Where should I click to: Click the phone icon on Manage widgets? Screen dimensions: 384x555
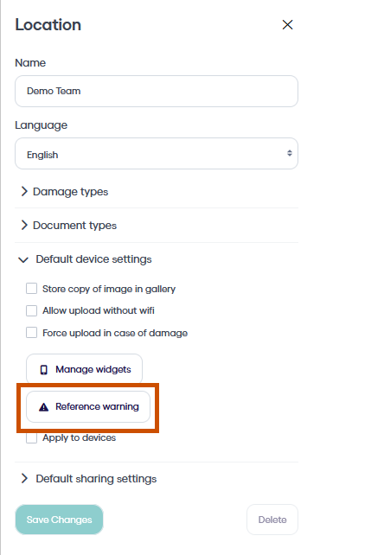click(x=43, y=370)
